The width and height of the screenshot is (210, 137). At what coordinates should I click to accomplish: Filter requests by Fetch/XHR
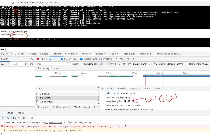(111, 64)
